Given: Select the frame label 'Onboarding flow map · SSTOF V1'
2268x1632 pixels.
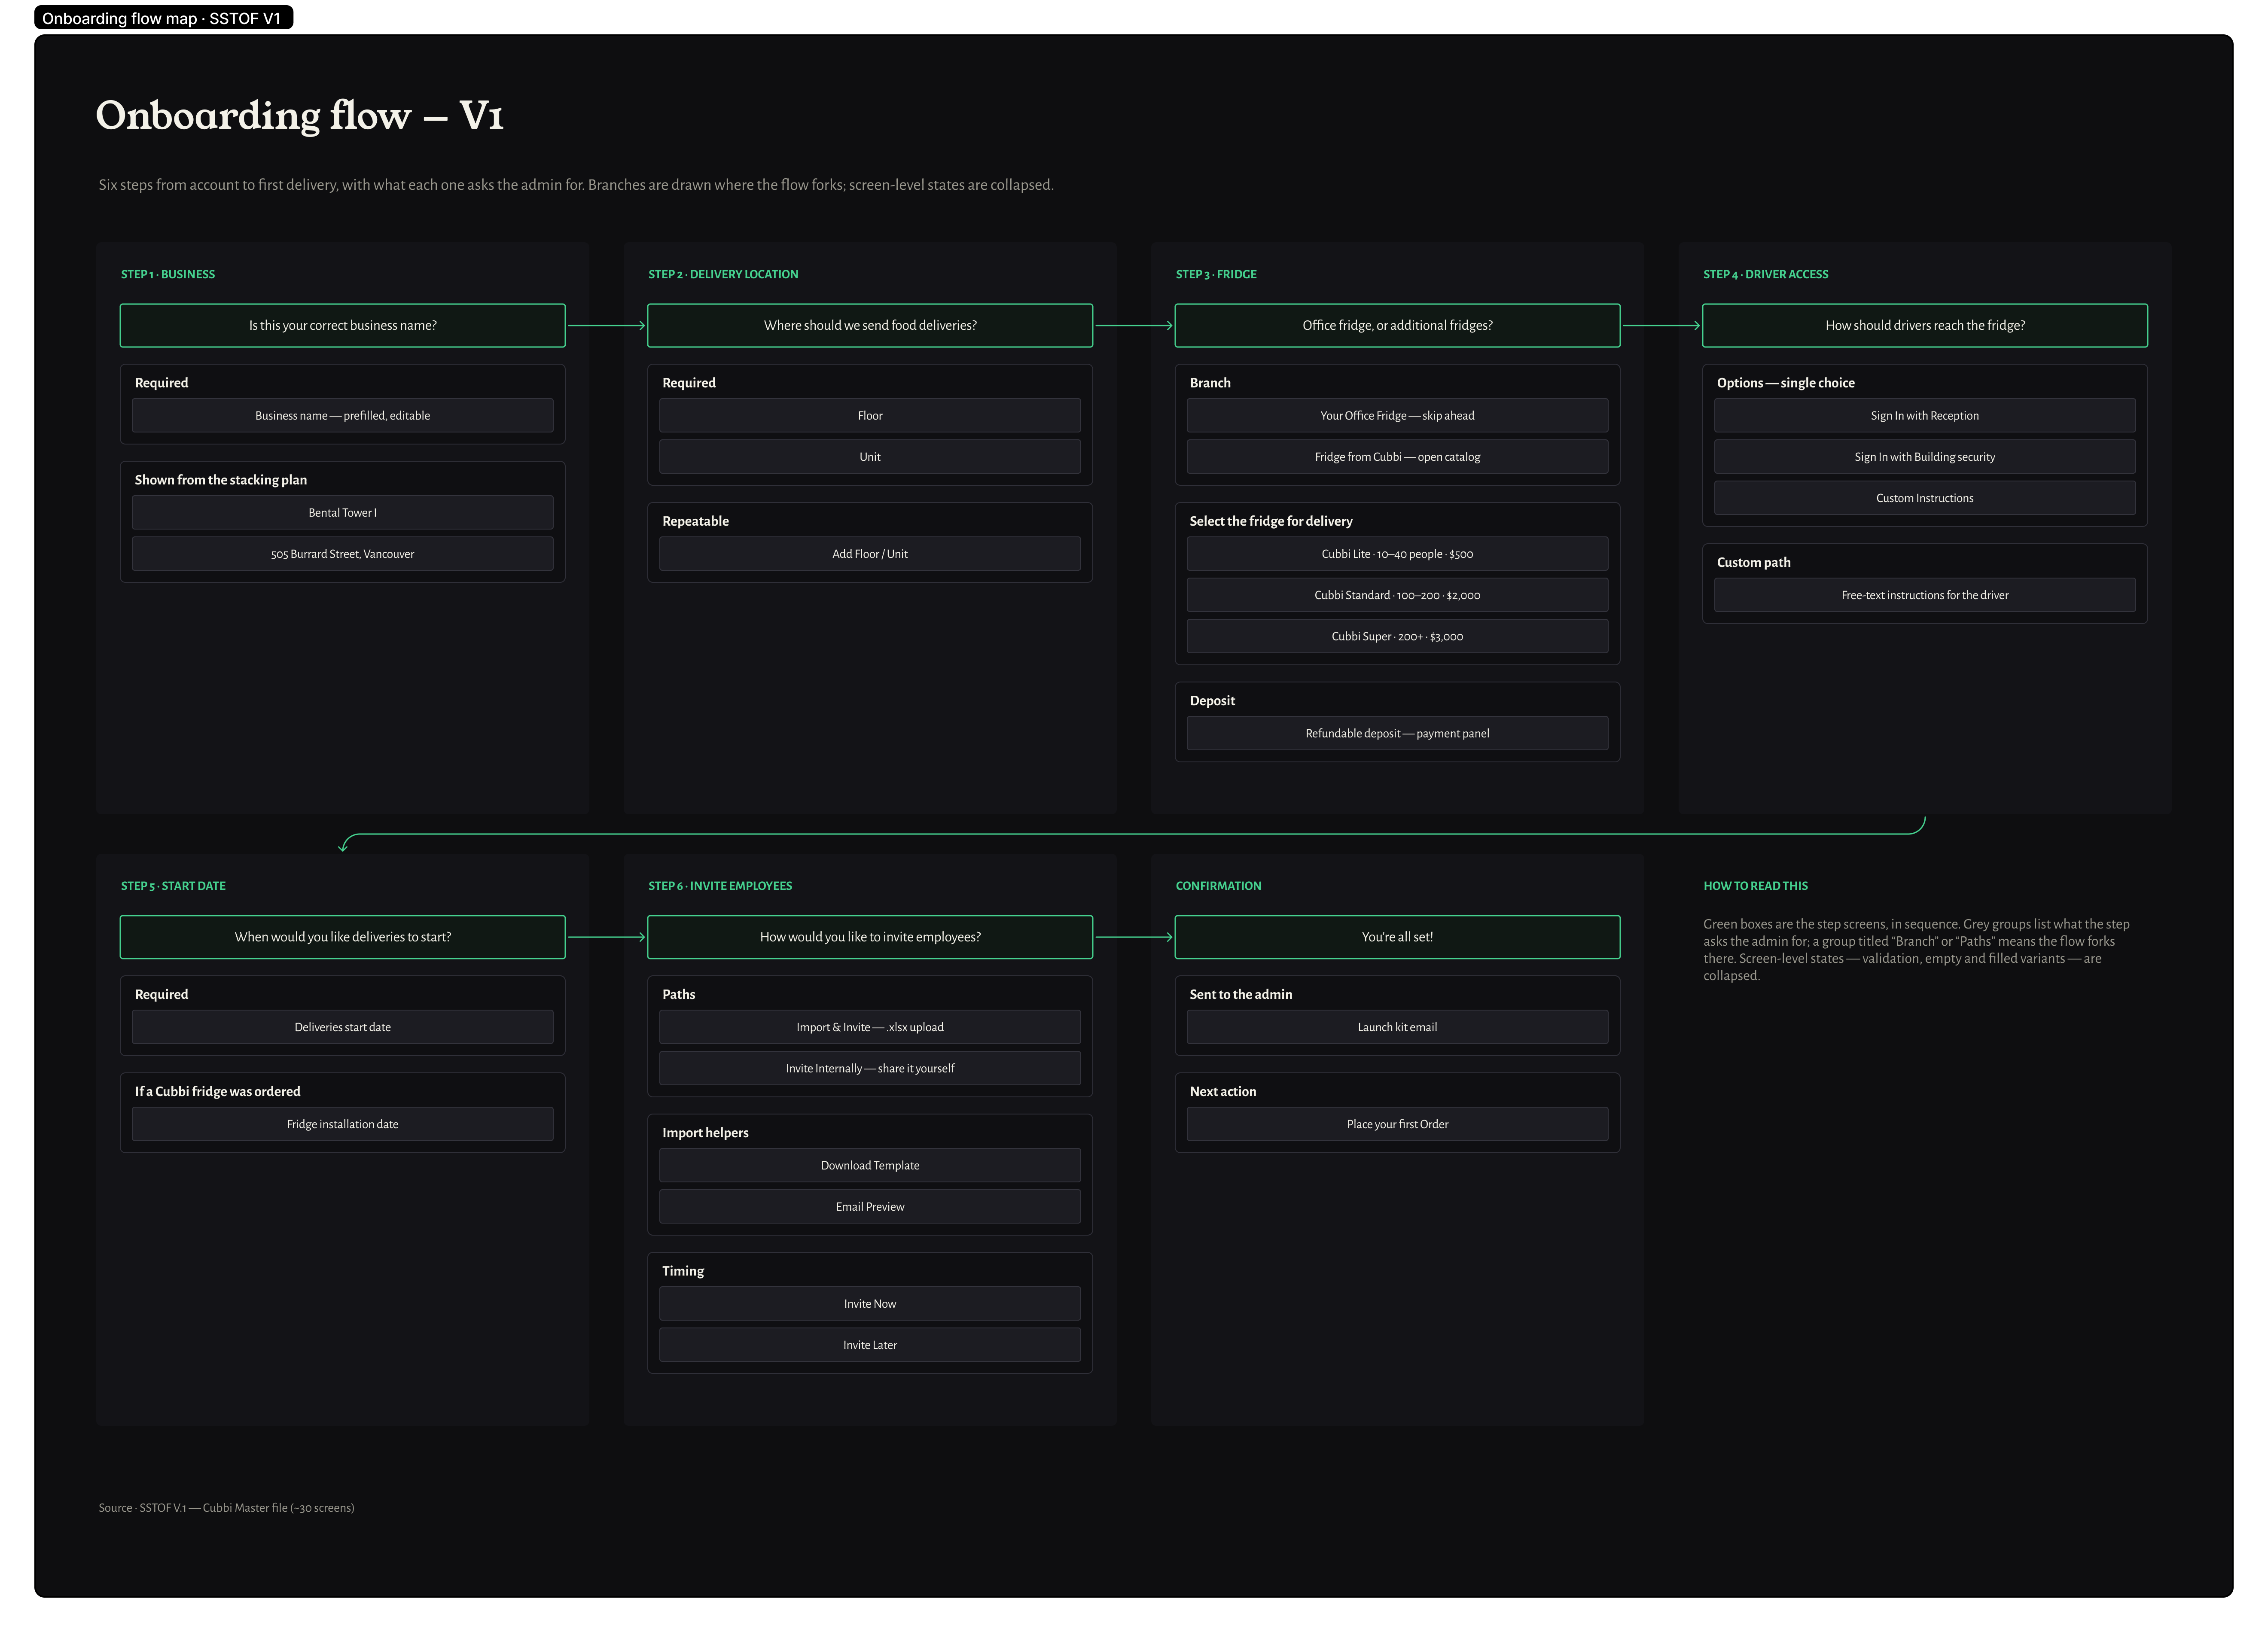Looking at the screenshot, I should pos(163,18).
